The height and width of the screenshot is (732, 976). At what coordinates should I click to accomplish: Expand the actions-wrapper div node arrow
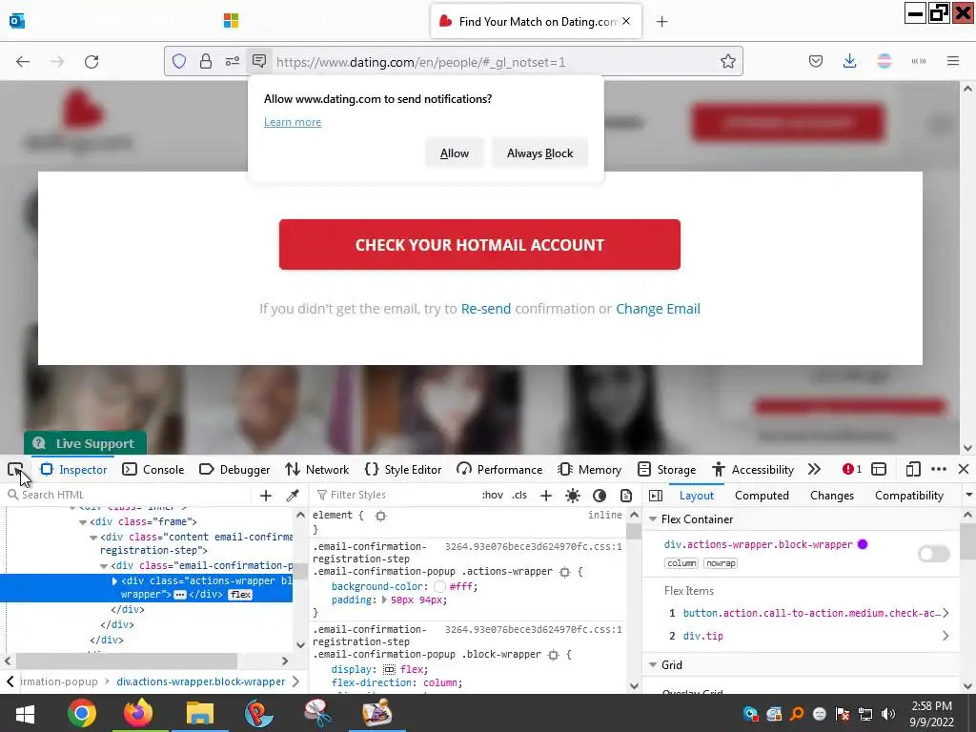click(x=114, y=580)
